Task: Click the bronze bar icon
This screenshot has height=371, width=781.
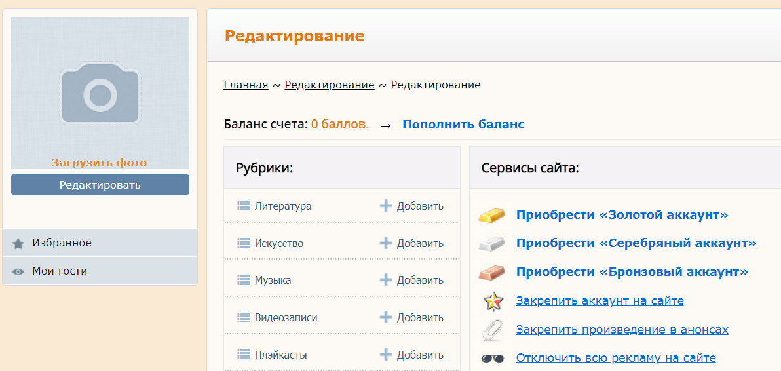Action: click(492, 272)
